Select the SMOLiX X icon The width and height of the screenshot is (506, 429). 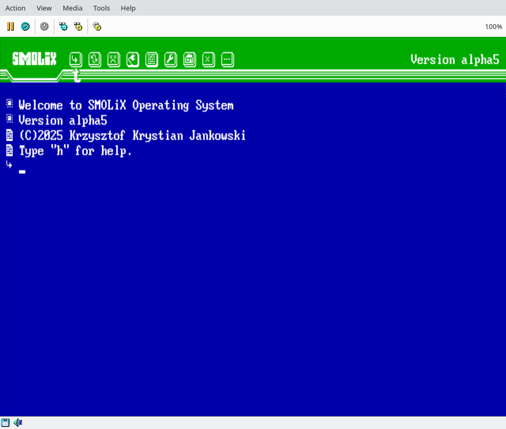pos(209,60)
